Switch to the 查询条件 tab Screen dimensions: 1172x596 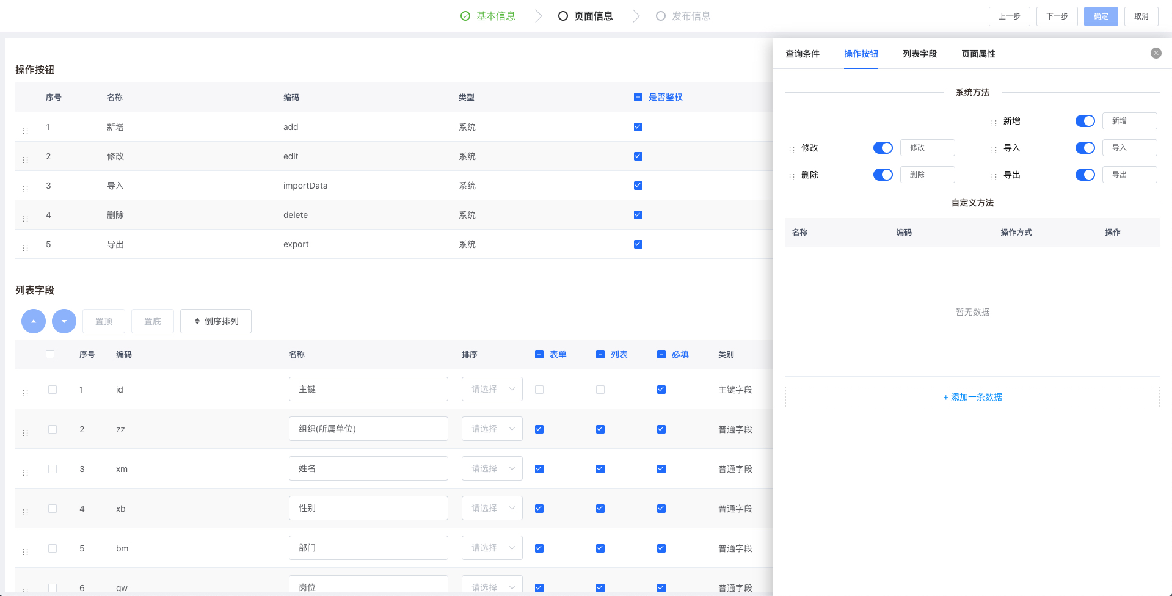pyautogui.click(x=803, y=54)
